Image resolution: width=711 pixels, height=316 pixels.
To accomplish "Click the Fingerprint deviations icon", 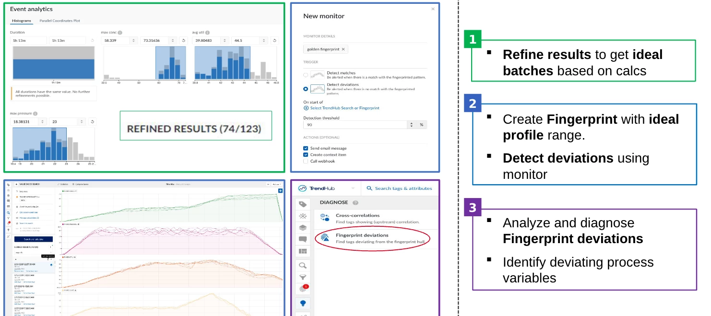I will [x=325, y=238].
